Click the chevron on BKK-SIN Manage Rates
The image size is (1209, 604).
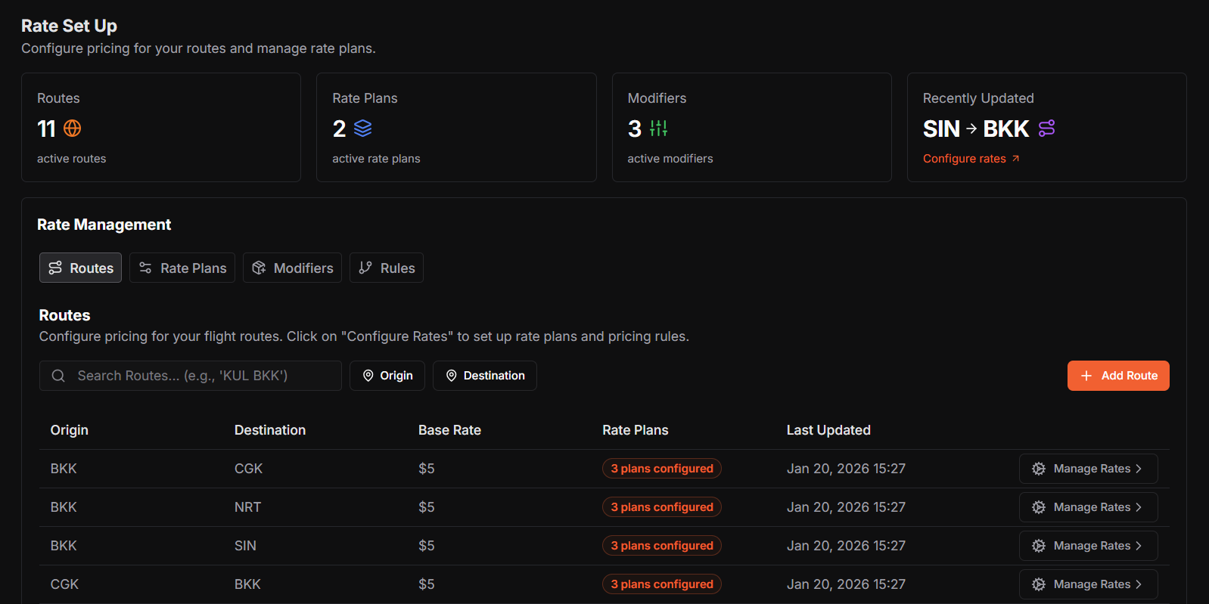[x=1139, y=546]
